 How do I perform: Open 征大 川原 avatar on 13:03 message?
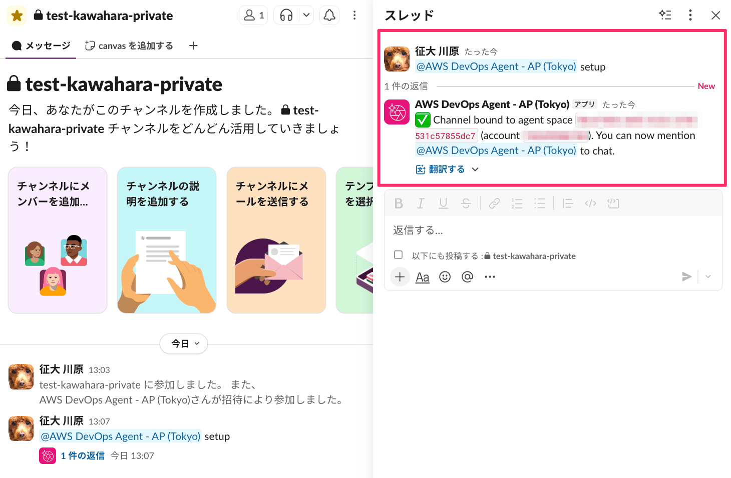pyautogui.click(x=21, y=376)
